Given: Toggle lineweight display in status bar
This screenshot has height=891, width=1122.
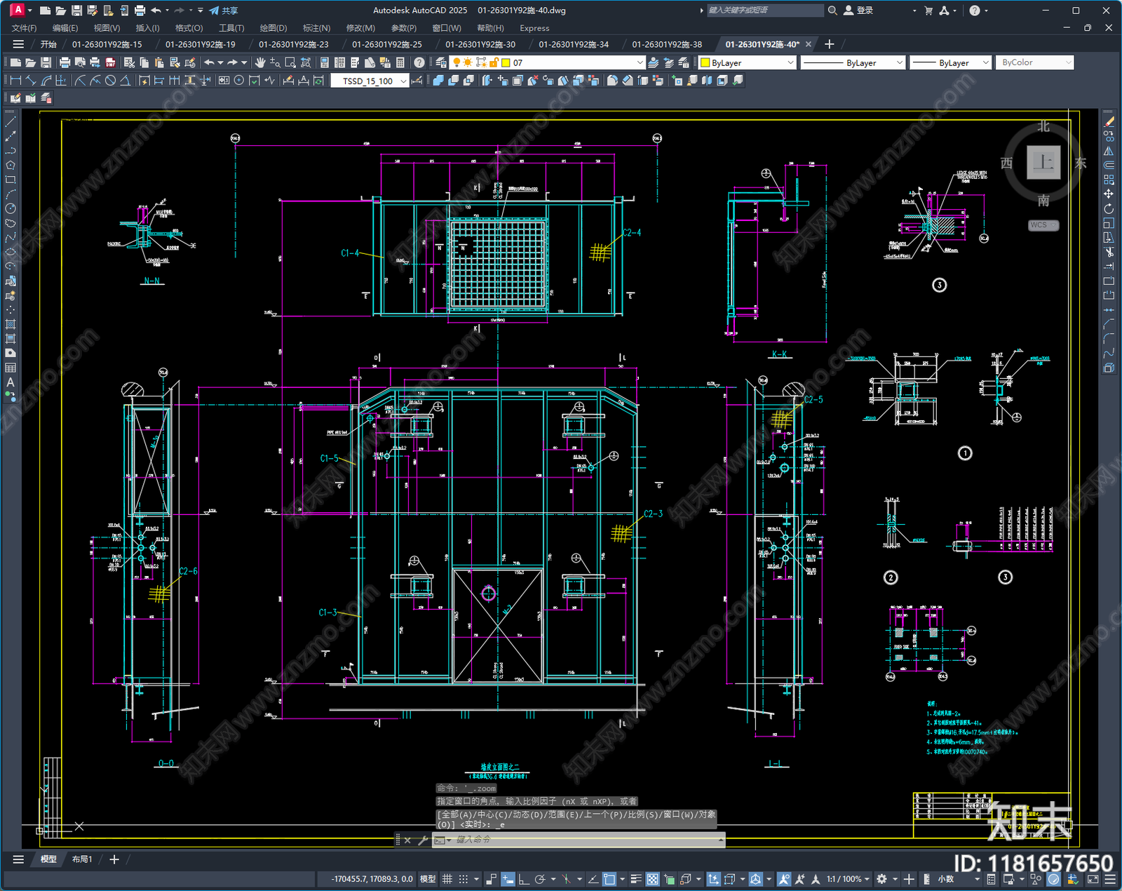Looking at the screenshot, I should (636, 879).
